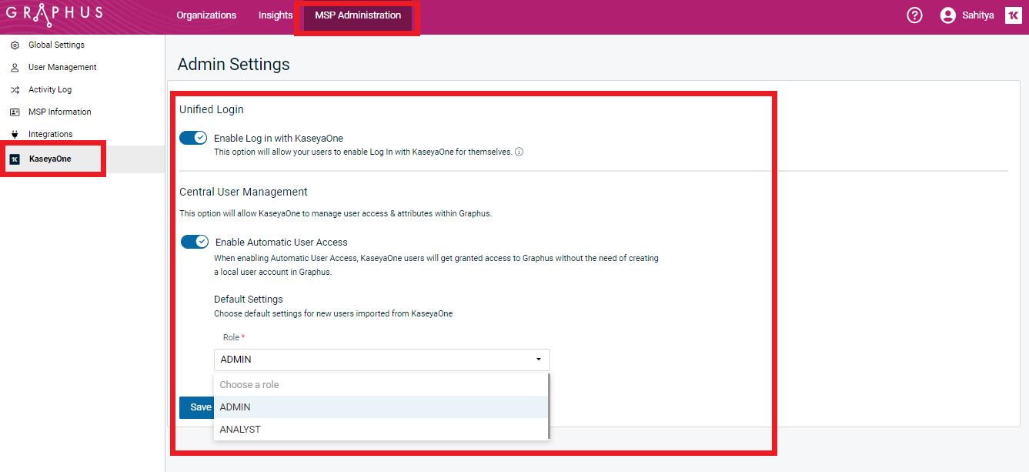Toggle Enable Log in with KaseyaOne switch

(x=193, y=138)
